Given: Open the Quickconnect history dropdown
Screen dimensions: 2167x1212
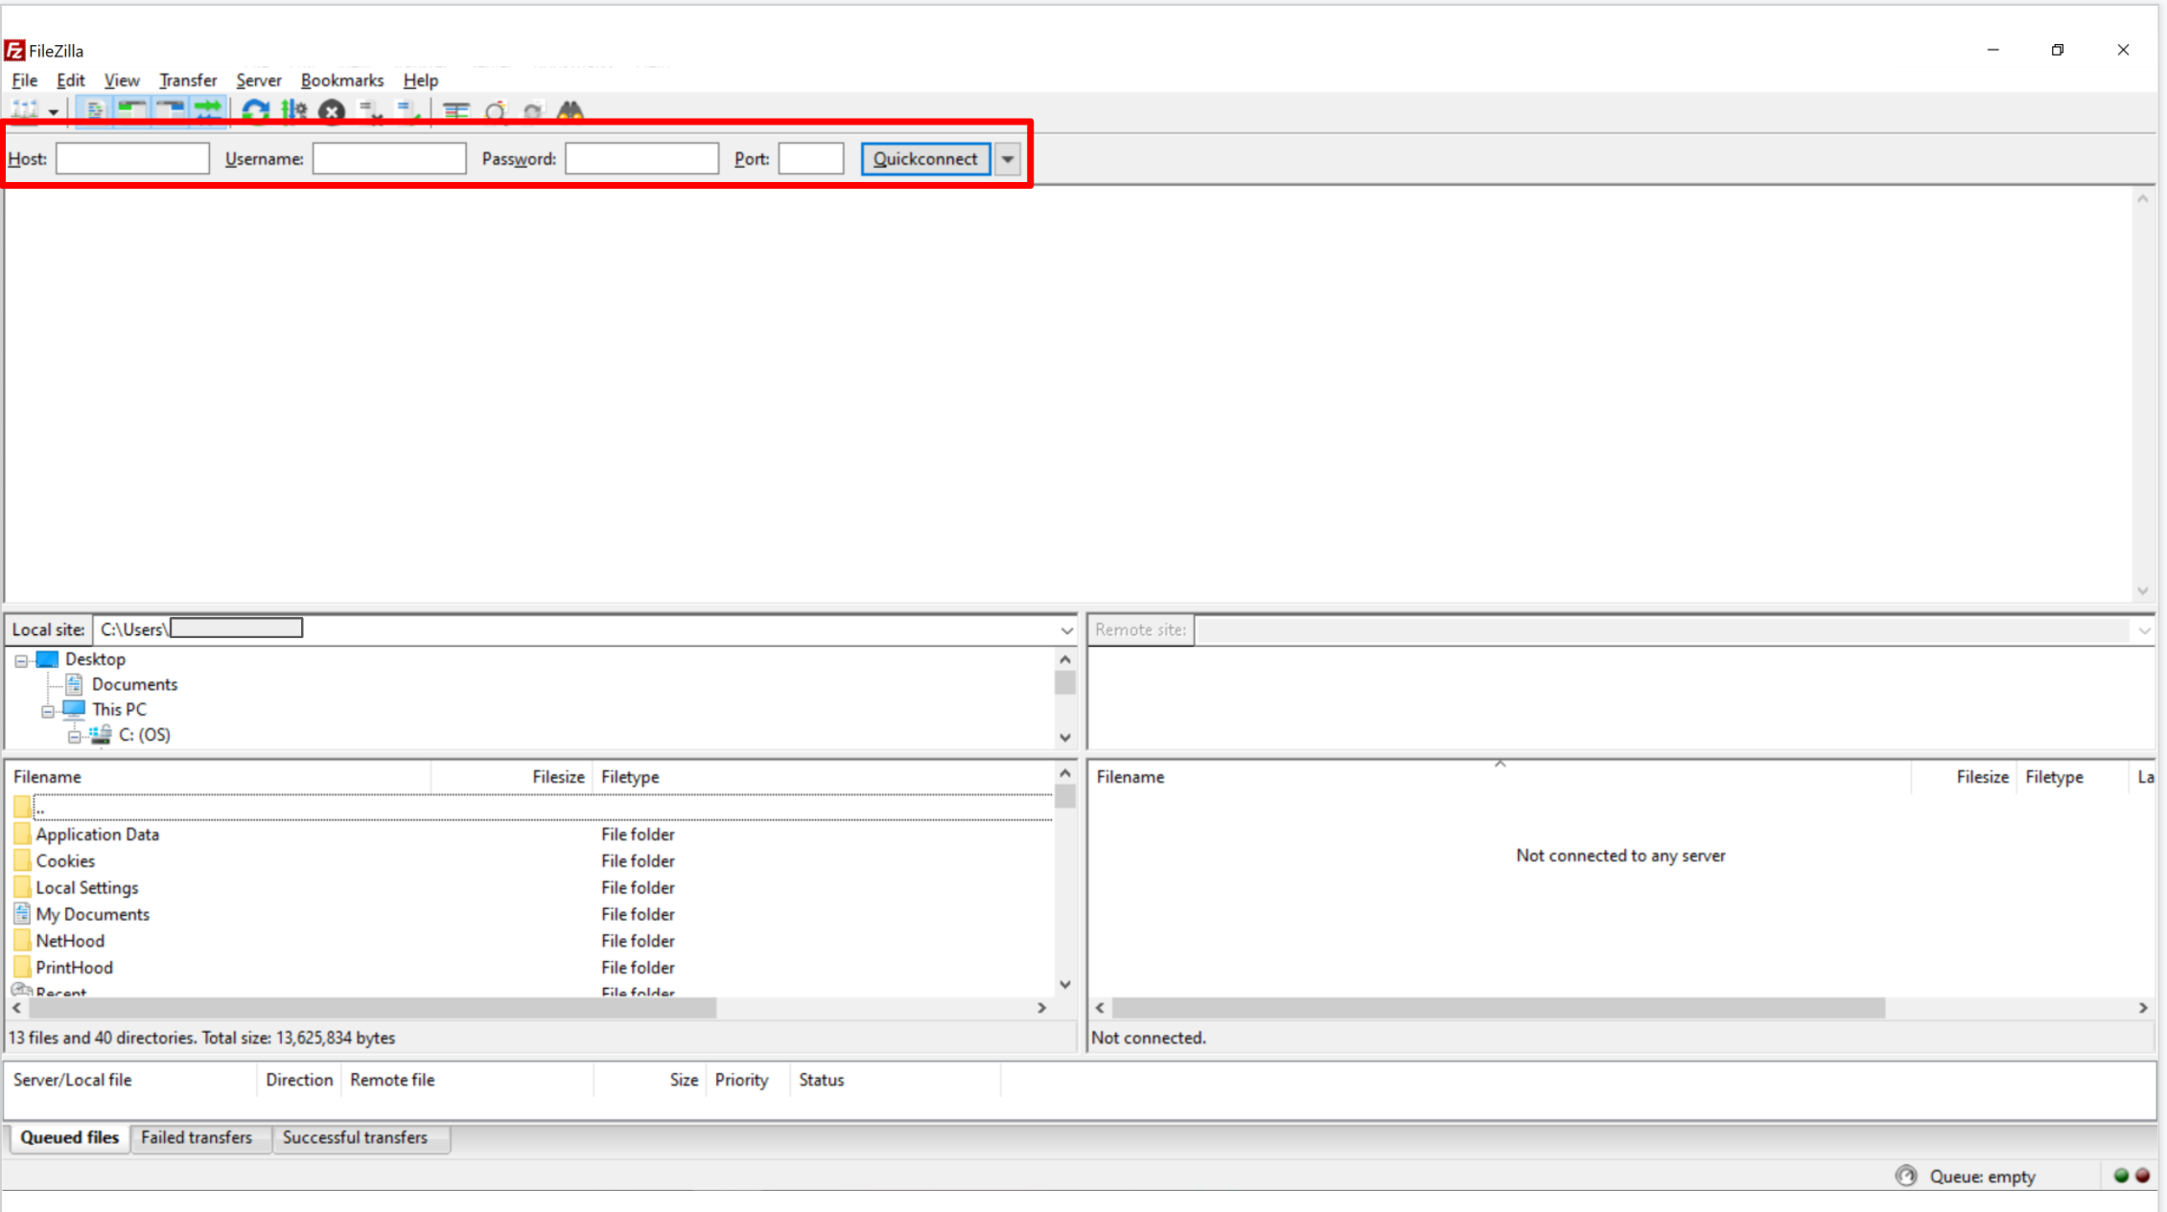Looking at the screenshot, I should click(x=1008, y=159).
